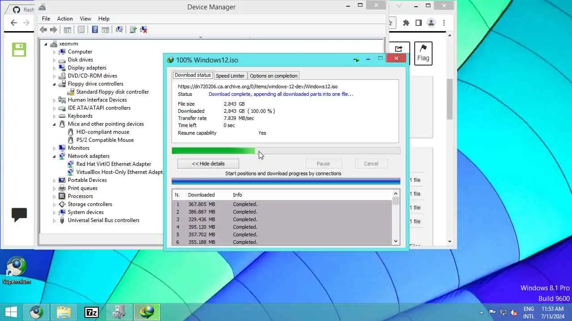
Task: Open File menu in Device Manager
Action: click(46, 19)
